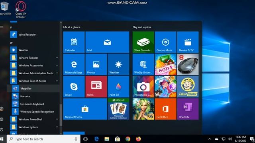Open the volume speaker icon
This screenshot has height=143, width=255.
point(230,139)
